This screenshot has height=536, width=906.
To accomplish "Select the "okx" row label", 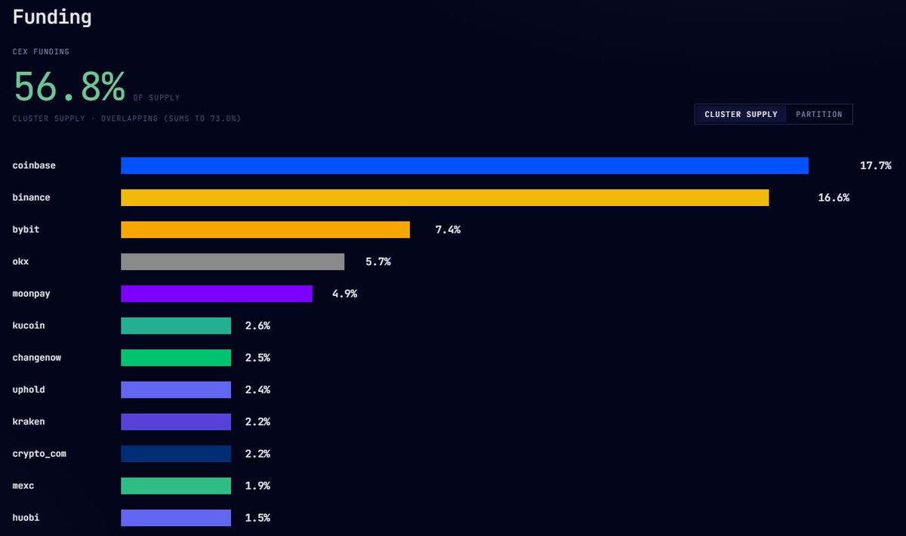I will 20,262.
